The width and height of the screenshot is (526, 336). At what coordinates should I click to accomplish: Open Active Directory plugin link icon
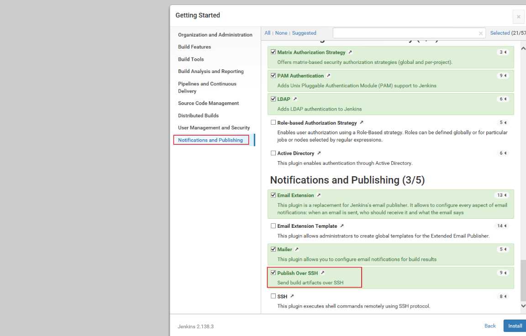319,153
